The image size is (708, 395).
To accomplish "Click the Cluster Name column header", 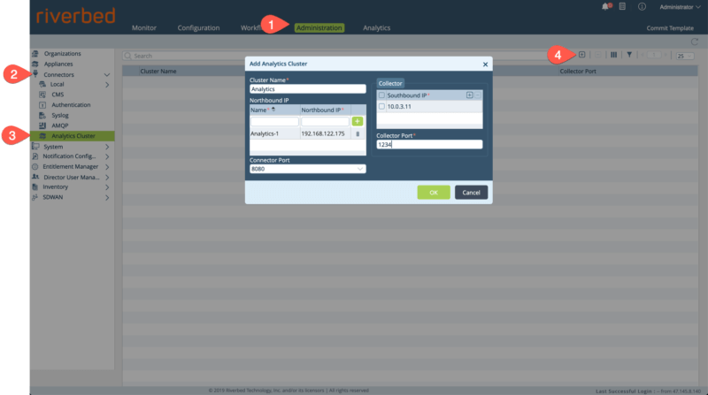I will [x=158, y=72].
